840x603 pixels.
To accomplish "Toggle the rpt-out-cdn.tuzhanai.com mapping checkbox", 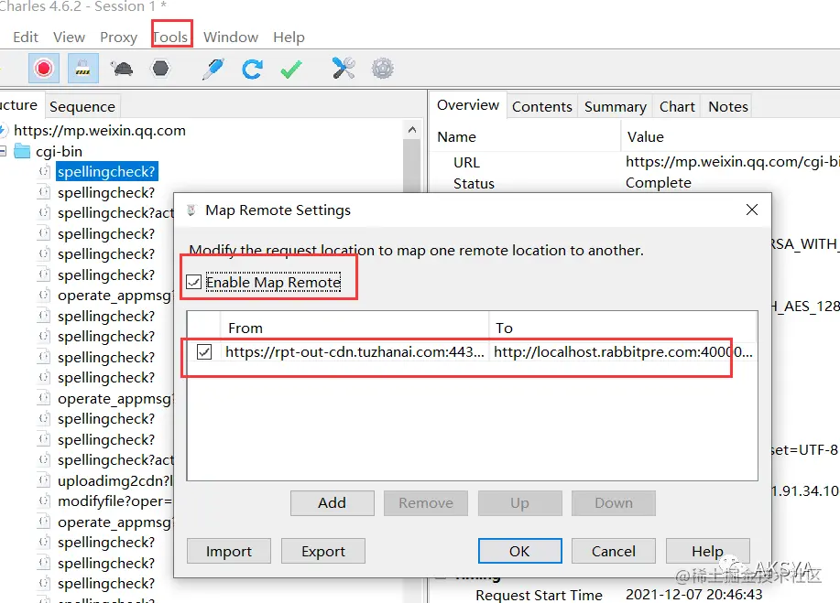I will [x=204, y=352].
